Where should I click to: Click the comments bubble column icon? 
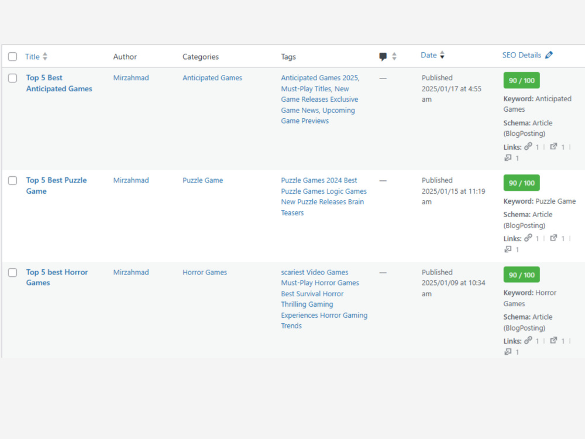tap(383, 57)
